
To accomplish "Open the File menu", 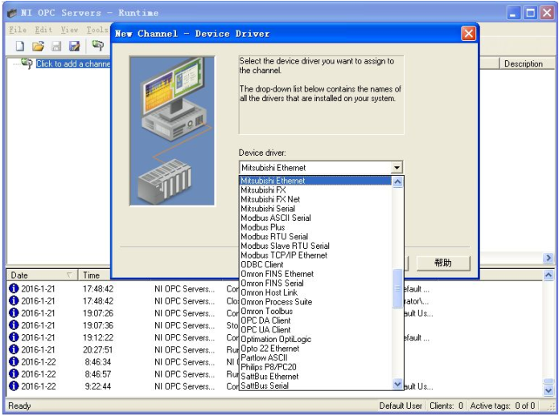I will pyautogui.click(x=18, y=30).
